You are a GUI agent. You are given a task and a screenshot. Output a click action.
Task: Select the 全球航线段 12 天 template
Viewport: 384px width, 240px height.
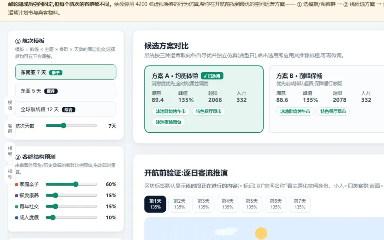click(x=66, y=109)
